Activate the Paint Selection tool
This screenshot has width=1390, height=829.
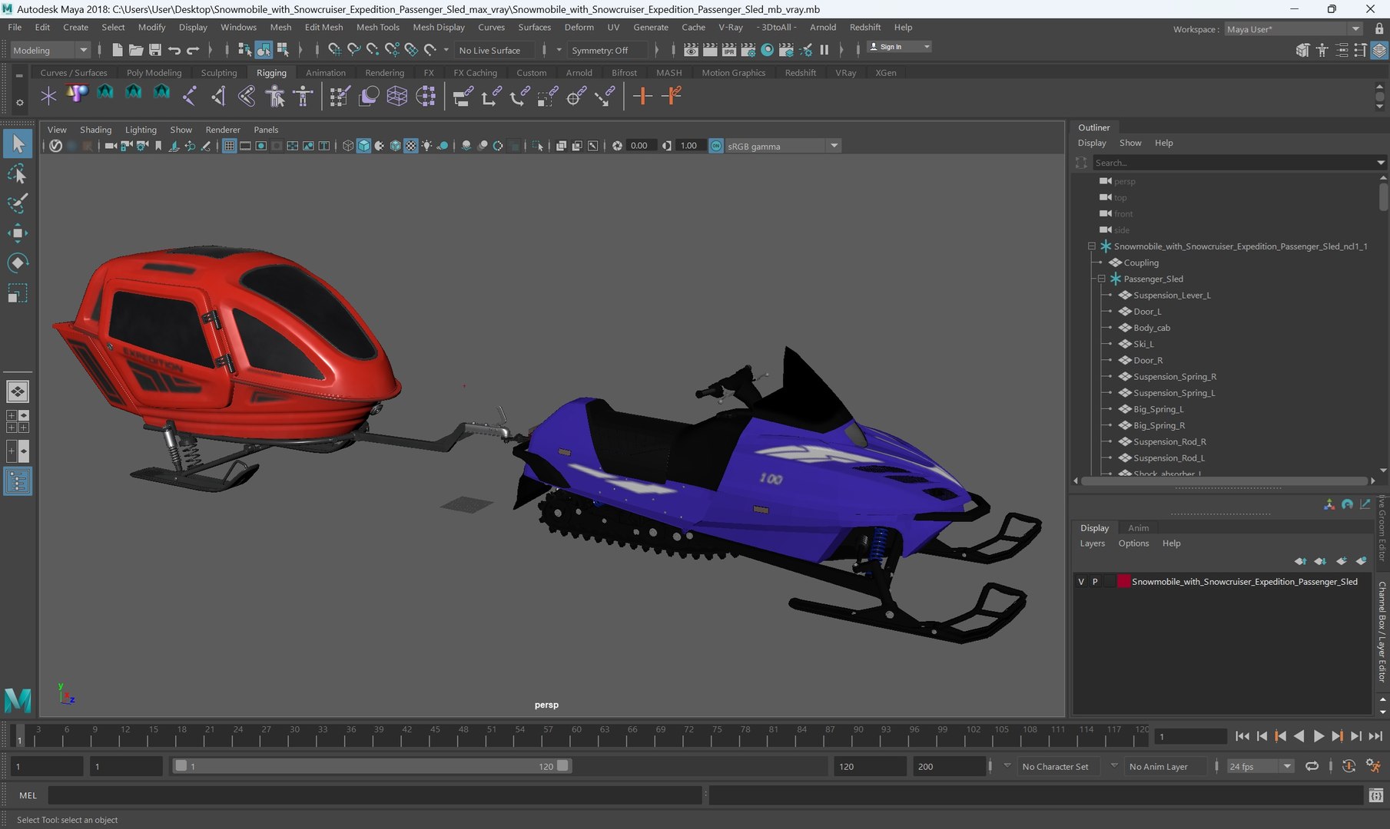(x=17, y=203)
